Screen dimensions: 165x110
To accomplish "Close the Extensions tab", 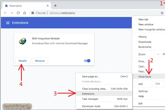I will [x=48, y=6].
